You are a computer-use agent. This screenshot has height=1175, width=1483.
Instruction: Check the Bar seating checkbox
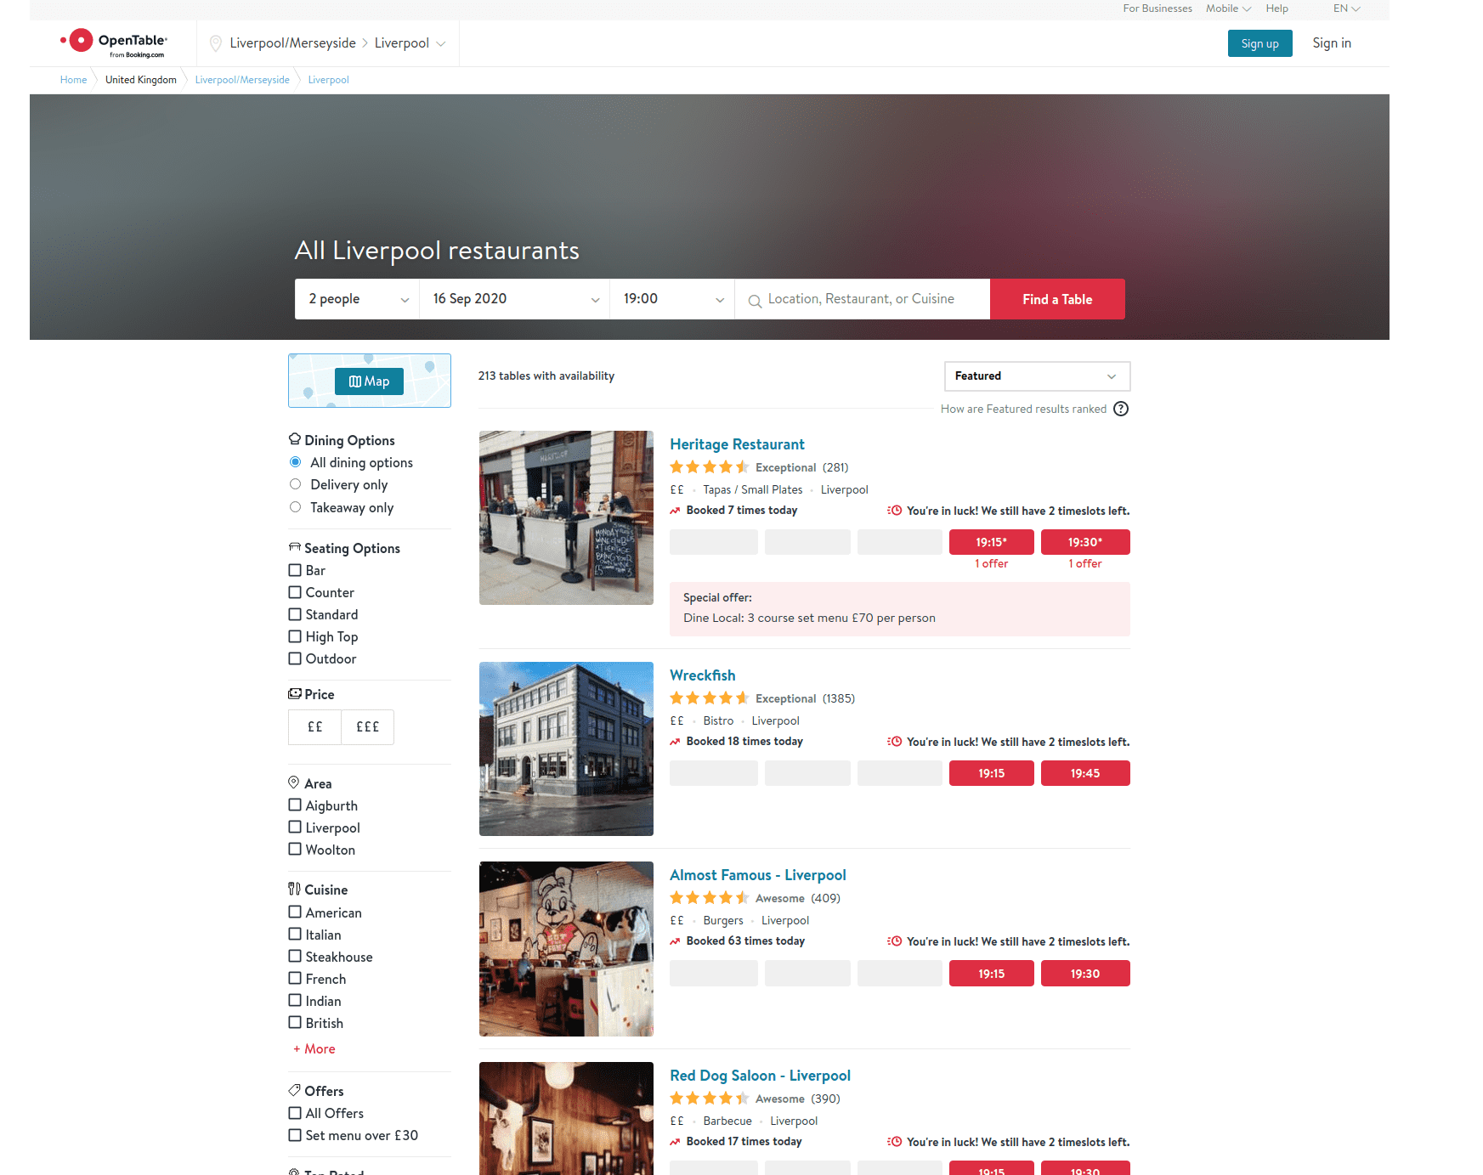295,570
